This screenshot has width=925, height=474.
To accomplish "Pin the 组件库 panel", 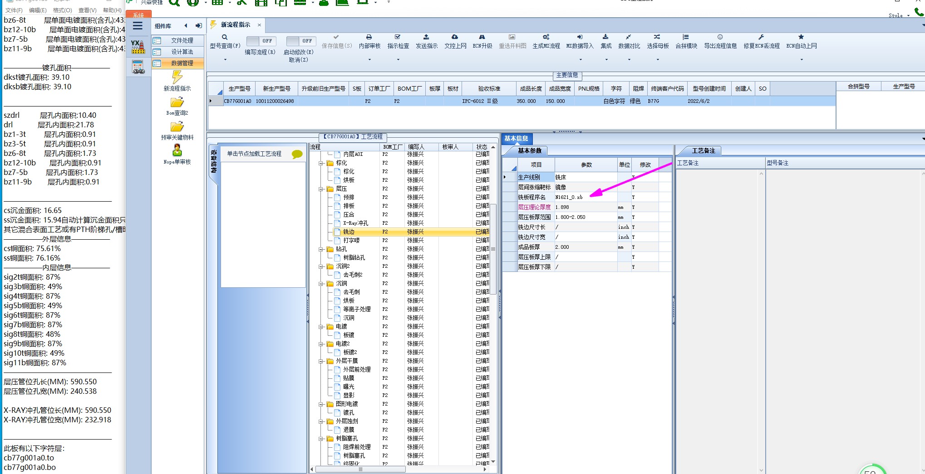I will 199,26.
